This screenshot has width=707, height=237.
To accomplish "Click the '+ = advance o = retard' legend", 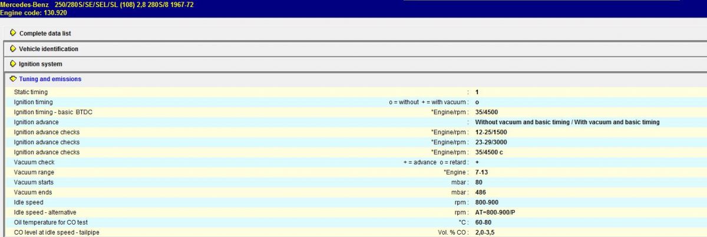I will pos(435,162).
